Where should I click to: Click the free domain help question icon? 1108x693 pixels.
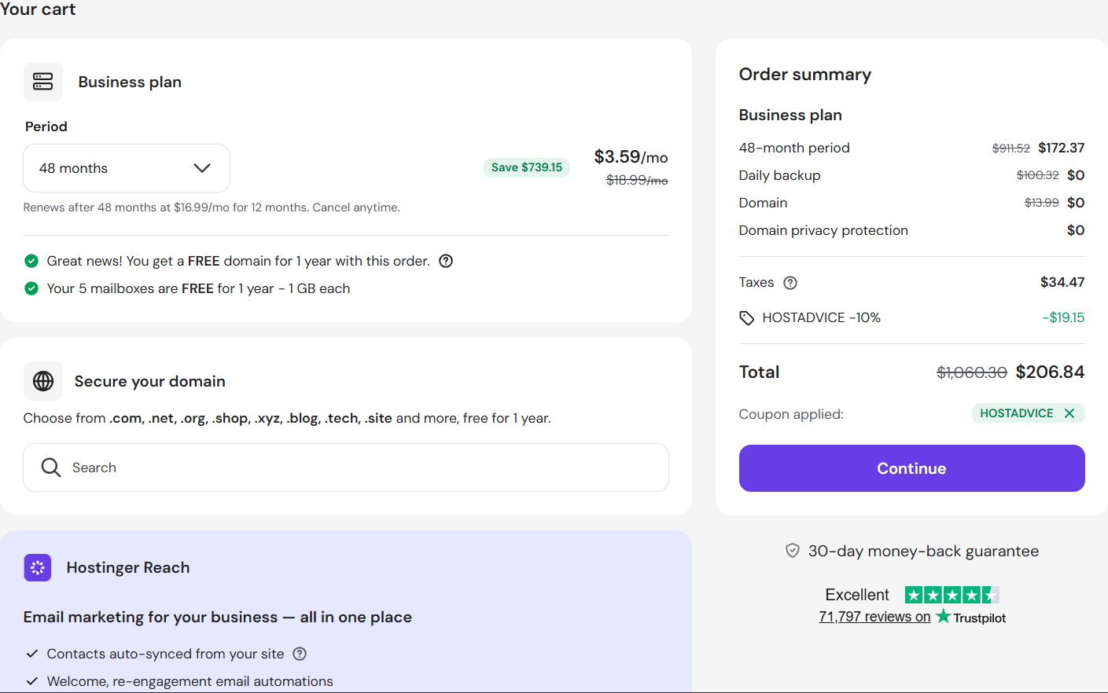coord(446,261)
